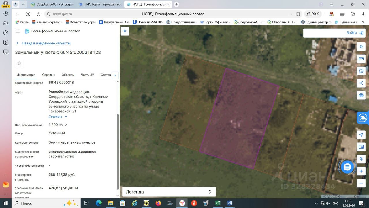This screenshot has width=369, height=208.
Task: Open Yandex home from toolbar
Action: point(28,14)
